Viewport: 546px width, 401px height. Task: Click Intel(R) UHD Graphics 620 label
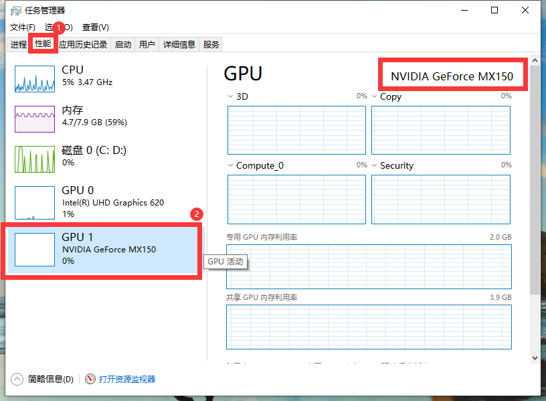[113, 203]
